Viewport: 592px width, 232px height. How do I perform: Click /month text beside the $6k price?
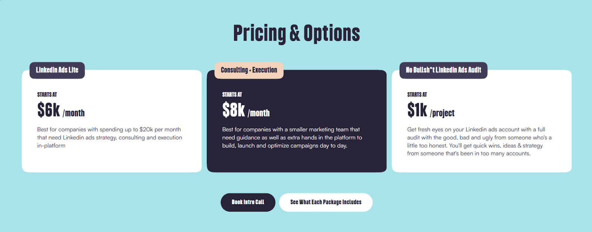click(74, 113)
